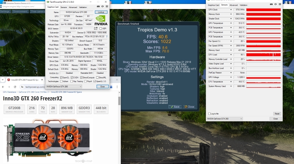
Task: Open the Fan Speed (RPM) sensor dropdown
Action: point(231,45)
